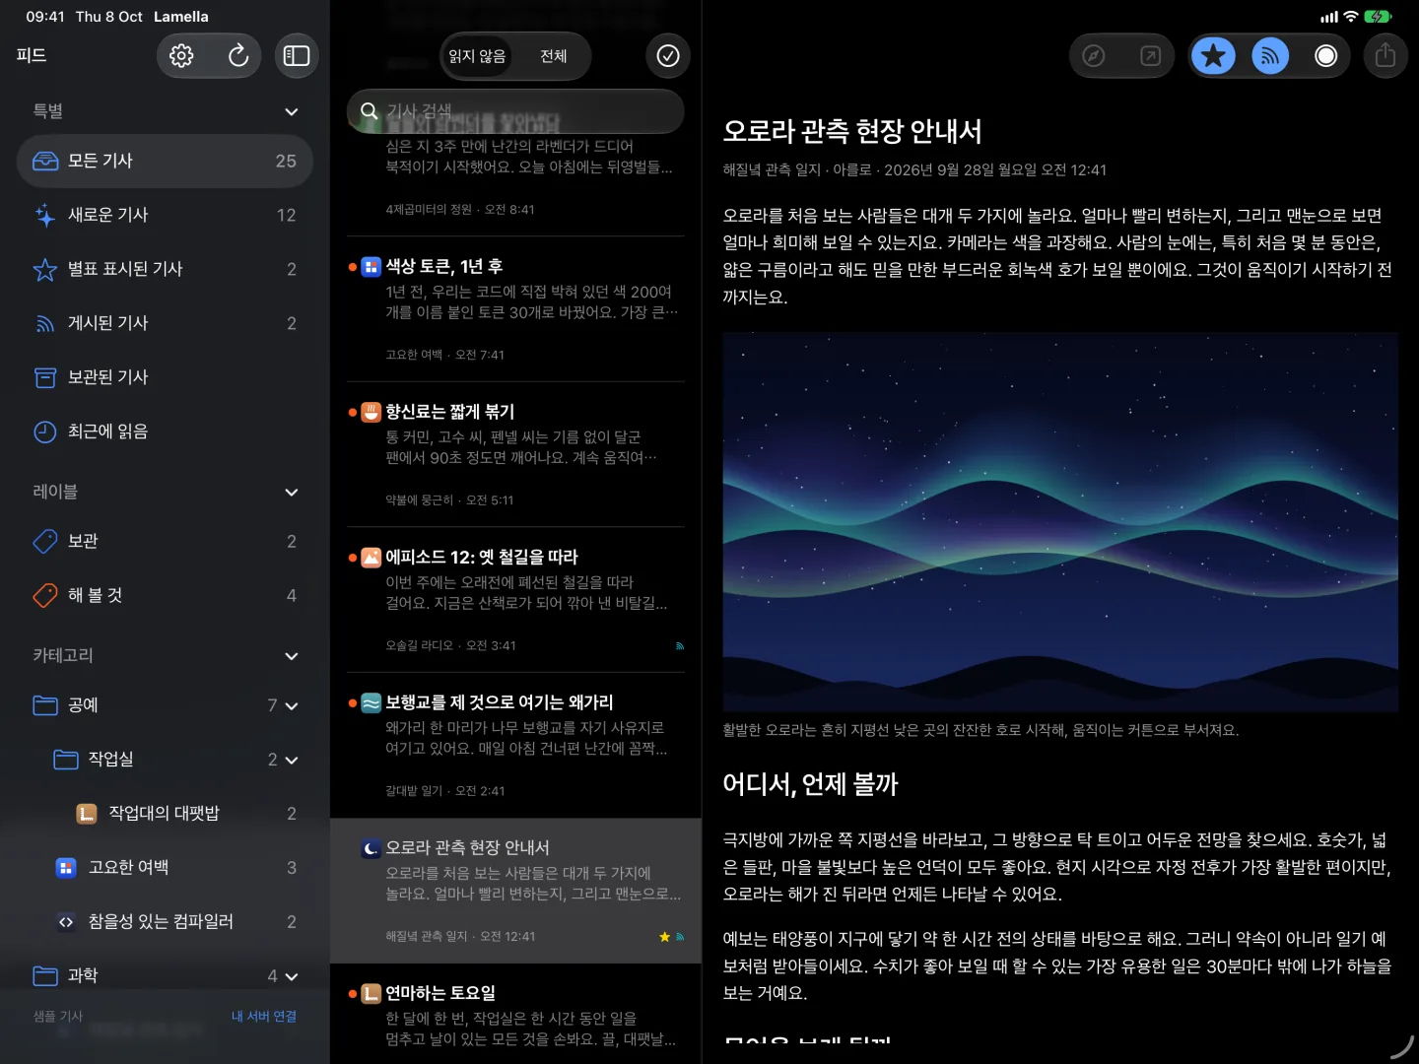1419x1064 pixels.
Task: Open 별표 표시된 기사 star list
Action: tap(165, 269)
